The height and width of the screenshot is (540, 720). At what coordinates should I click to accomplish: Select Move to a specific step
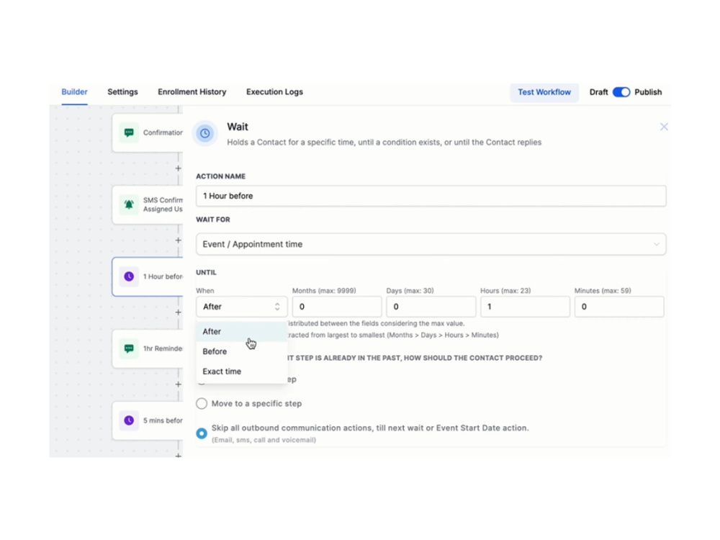point(202,404)
